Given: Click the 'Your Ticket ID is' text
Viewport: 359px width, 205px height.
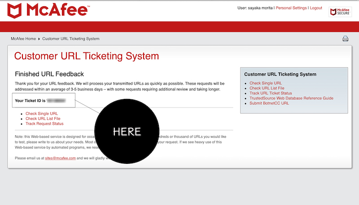Looking at the screenshot, I should [x=30, y=101].
